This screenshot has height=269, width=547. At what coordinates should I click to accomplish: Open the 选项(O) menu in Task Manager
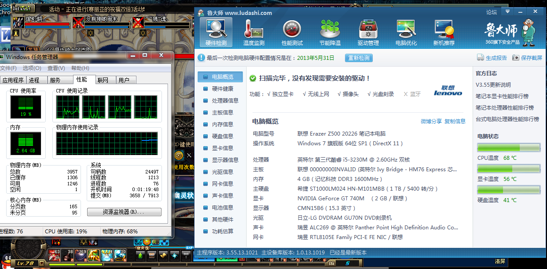tap(32, 68)
